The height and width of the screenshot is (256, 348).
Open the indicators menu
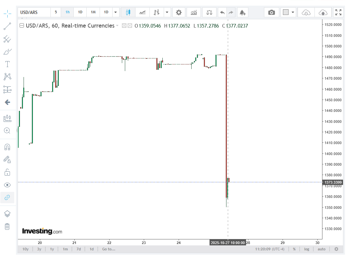click(194, 12)
